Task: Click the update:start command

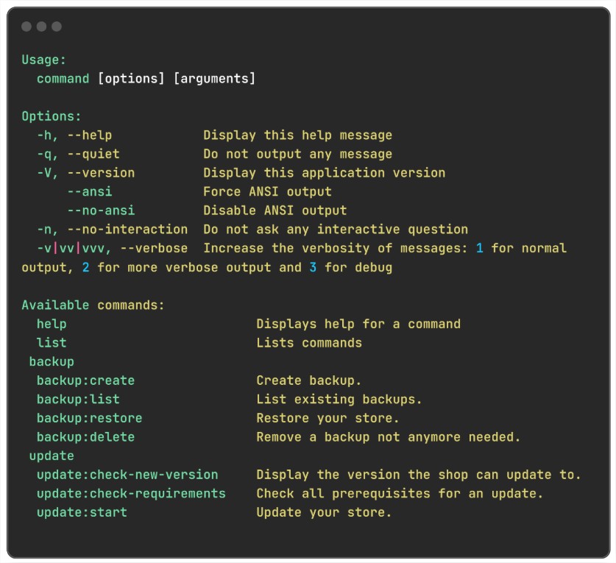Action: click(x=82, y=512)
